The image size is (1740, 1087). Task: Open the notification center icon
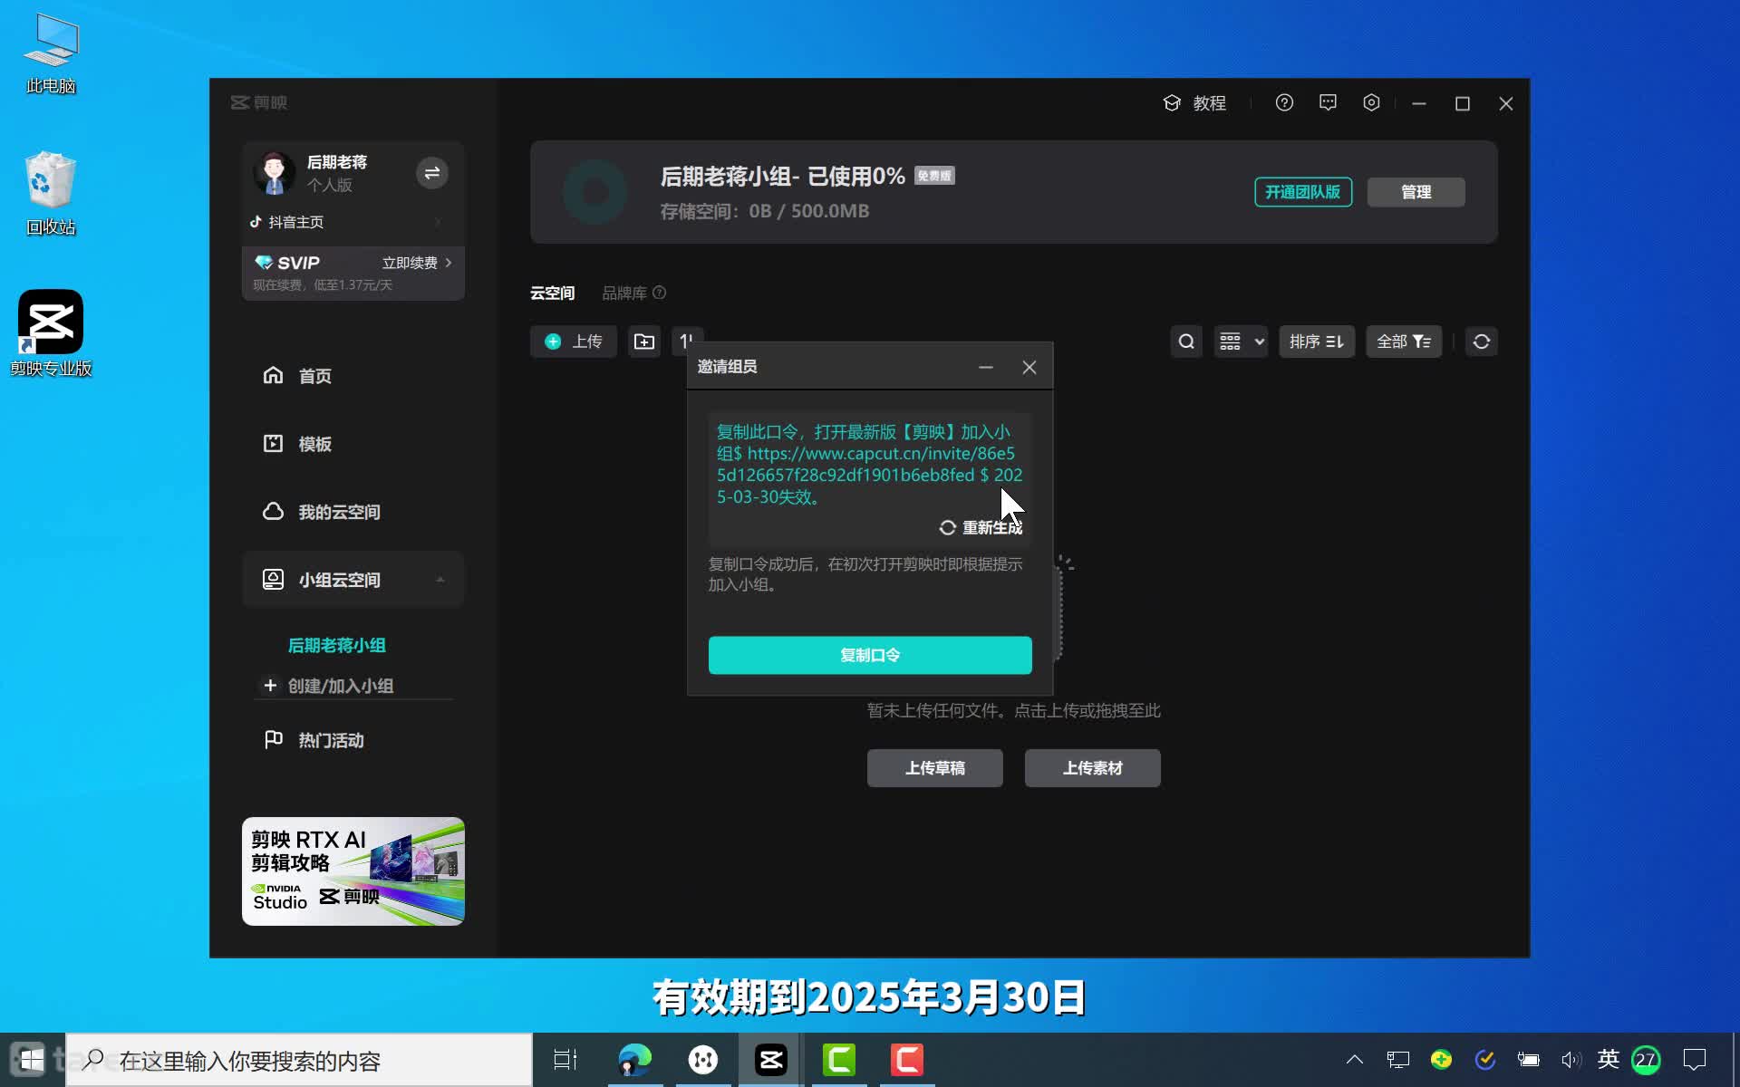[1695, 1060]
